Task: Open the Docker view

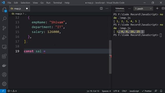Action: tap(4, 65)
